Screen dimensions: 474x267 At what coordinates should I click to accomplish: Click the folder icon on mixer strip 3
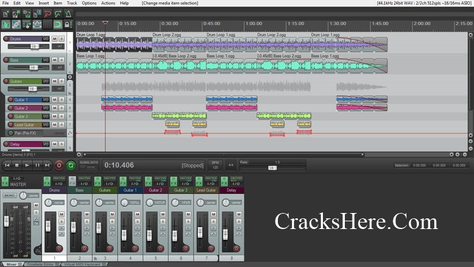(x=95, y=259)
